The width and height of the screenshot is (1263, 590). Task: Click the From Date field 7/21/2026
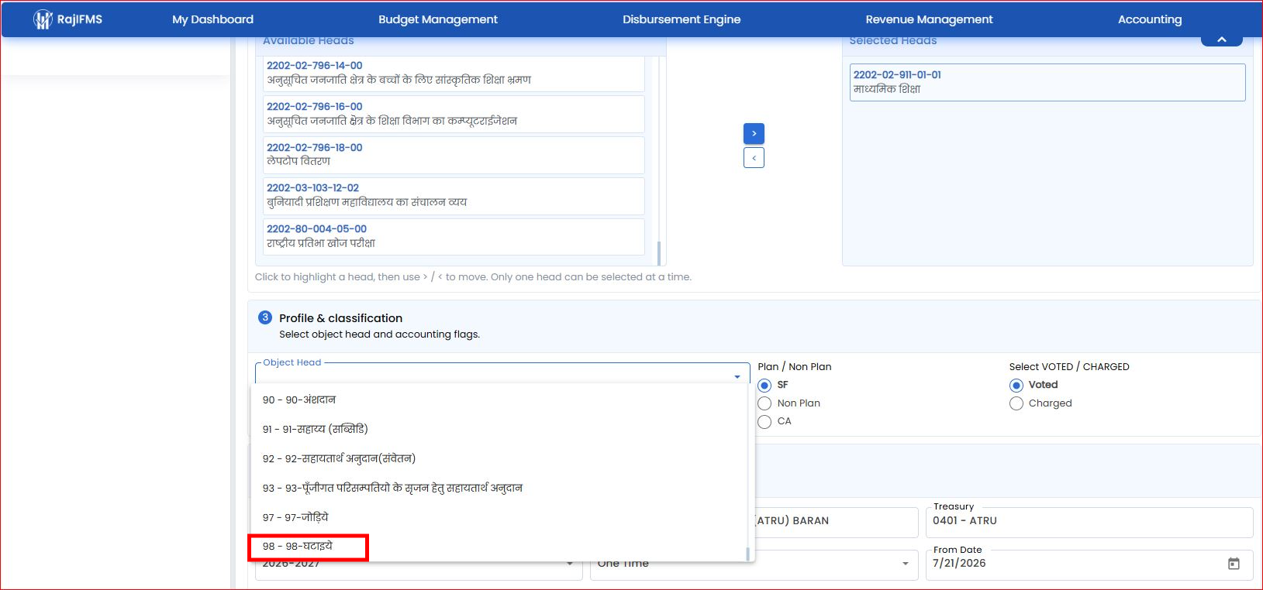(1089, 564)
